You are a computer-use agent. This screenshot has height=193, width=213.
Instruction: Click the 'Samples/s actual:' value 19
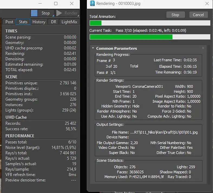pos(74,164)
